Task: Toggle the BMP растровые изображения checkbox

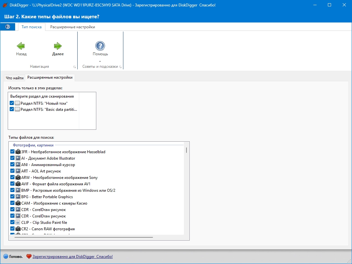Action: [x=13, y=190]
